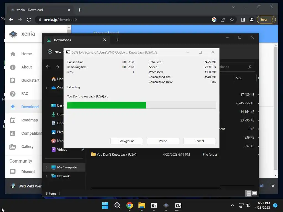Click Gallery icon in xenia sidebar

click(x=13, y=147)
